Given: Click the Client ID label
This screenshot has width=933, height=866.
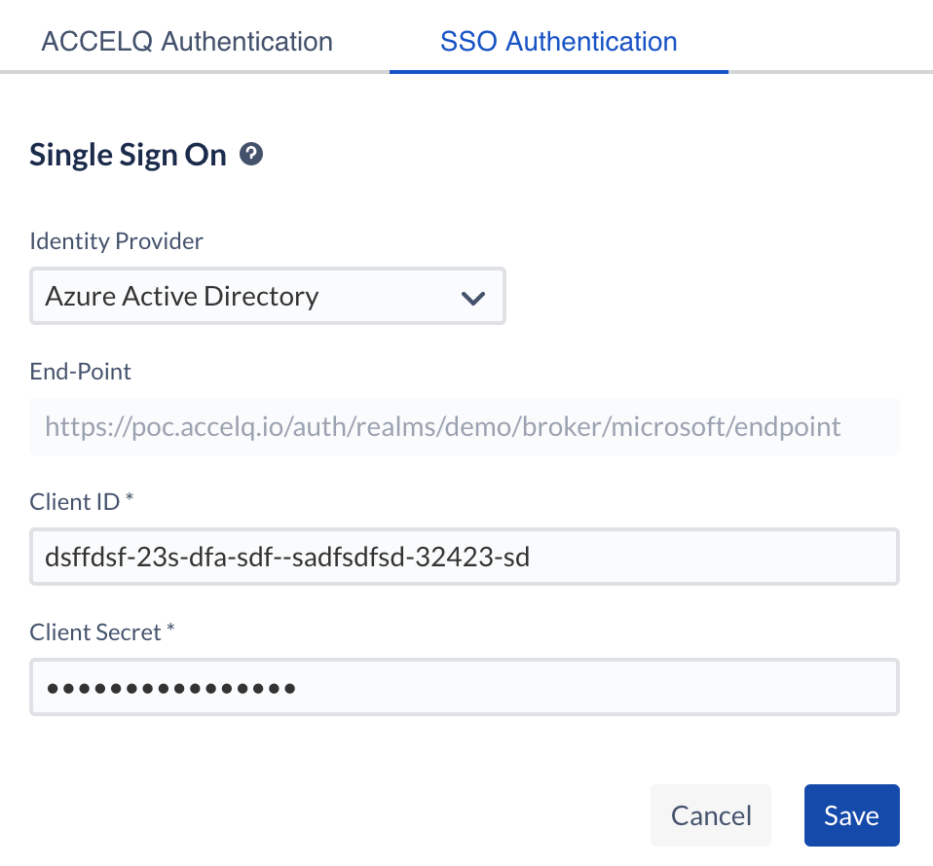Looking at the screenshot, I should coord(75,501).
